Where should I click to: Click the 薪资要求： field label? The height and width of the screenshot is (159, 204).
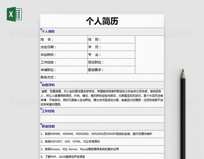(96, 70)
